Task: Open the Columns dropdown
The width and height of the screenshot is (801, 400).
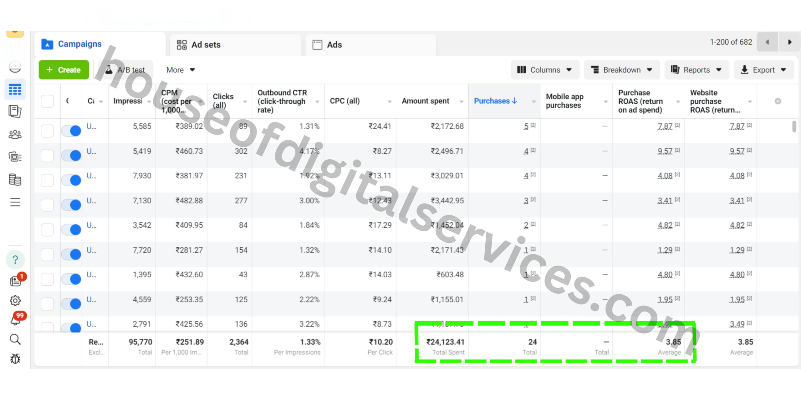Action: point(545,70)
